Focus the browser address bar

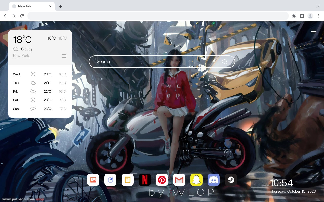(158, 16)
